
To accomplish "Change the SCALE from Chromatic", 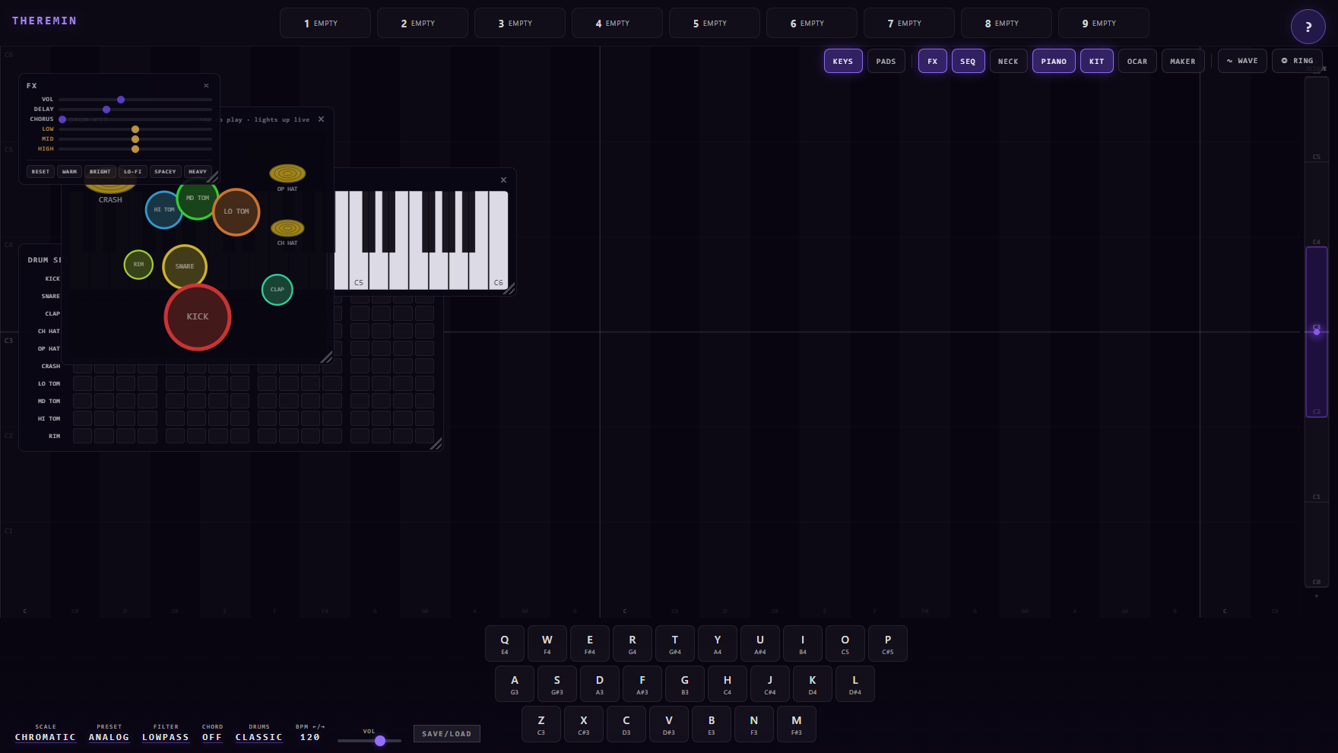I will [x=46, y=737].
